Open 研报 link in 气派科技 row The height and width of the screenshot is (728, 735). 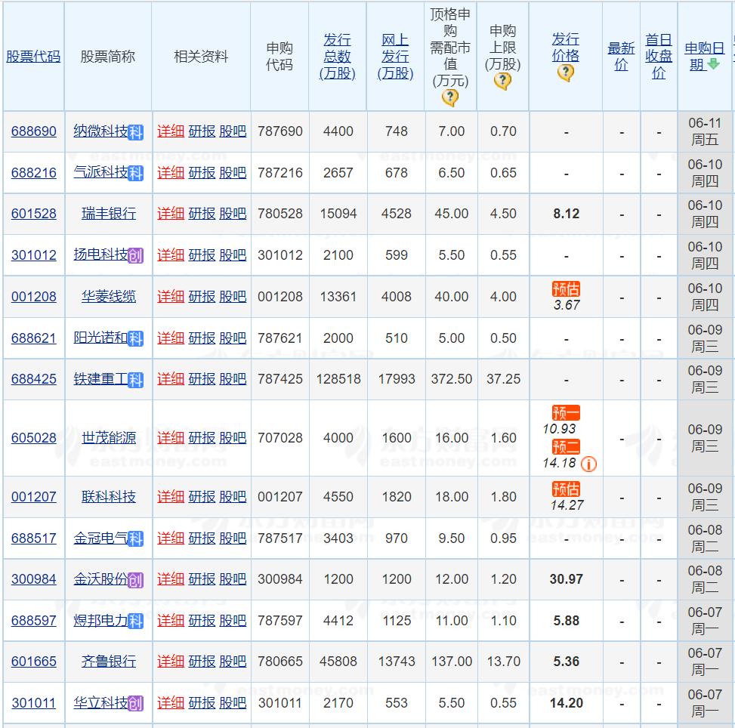(202, 172)
